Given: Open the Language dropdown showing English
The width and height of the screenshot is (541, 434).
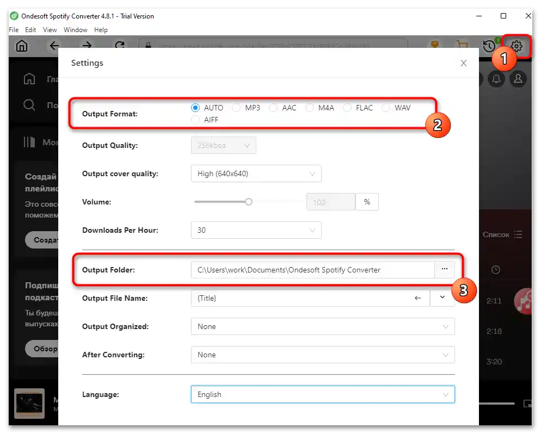Looking at the screenshot, I should [x=323, y=395].
